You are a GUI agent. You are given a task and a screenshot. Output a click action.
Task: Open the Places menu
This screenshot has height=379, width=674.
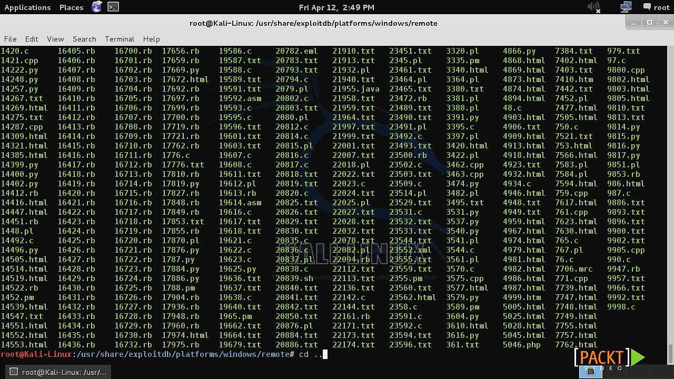(x=72, y=7)
